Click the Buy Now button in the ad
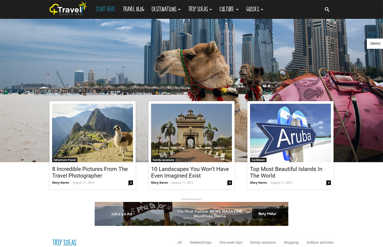Image resolution: width=383 pixels, height=247 pixels. (267, 214)
